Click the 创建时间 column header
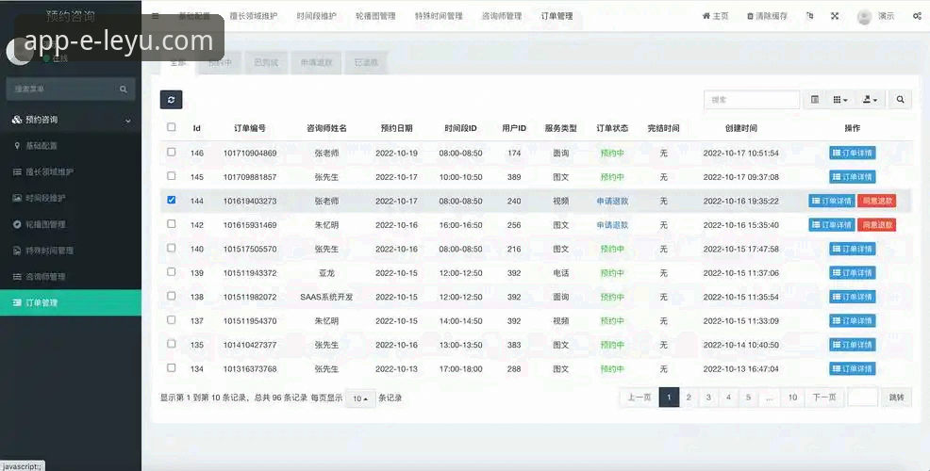 tap(740, 128)
